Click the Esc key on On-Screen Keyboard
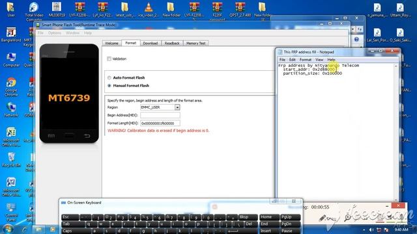The height and width of the screenshot is (234, 417). coord(70,217)
